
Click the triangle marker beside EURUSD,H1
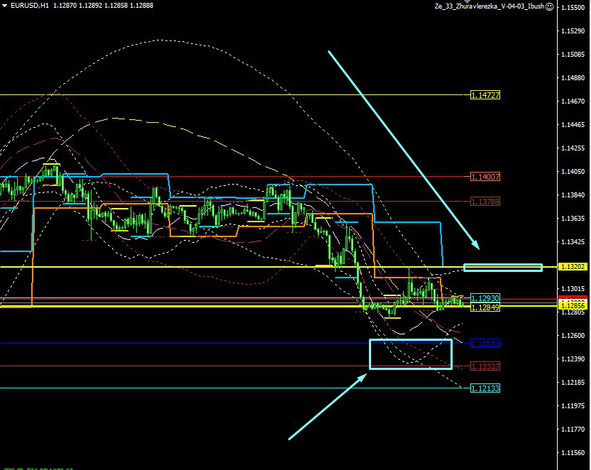(x=4, y=6)
